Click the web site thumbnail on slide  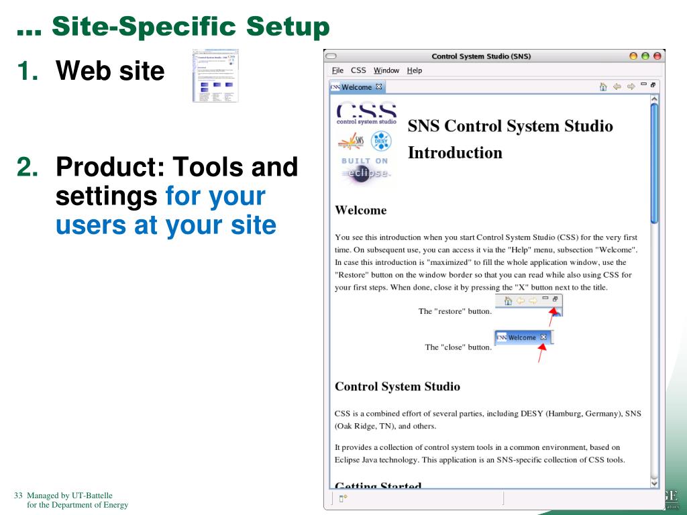pyautogui.click(x=215, y=75)
